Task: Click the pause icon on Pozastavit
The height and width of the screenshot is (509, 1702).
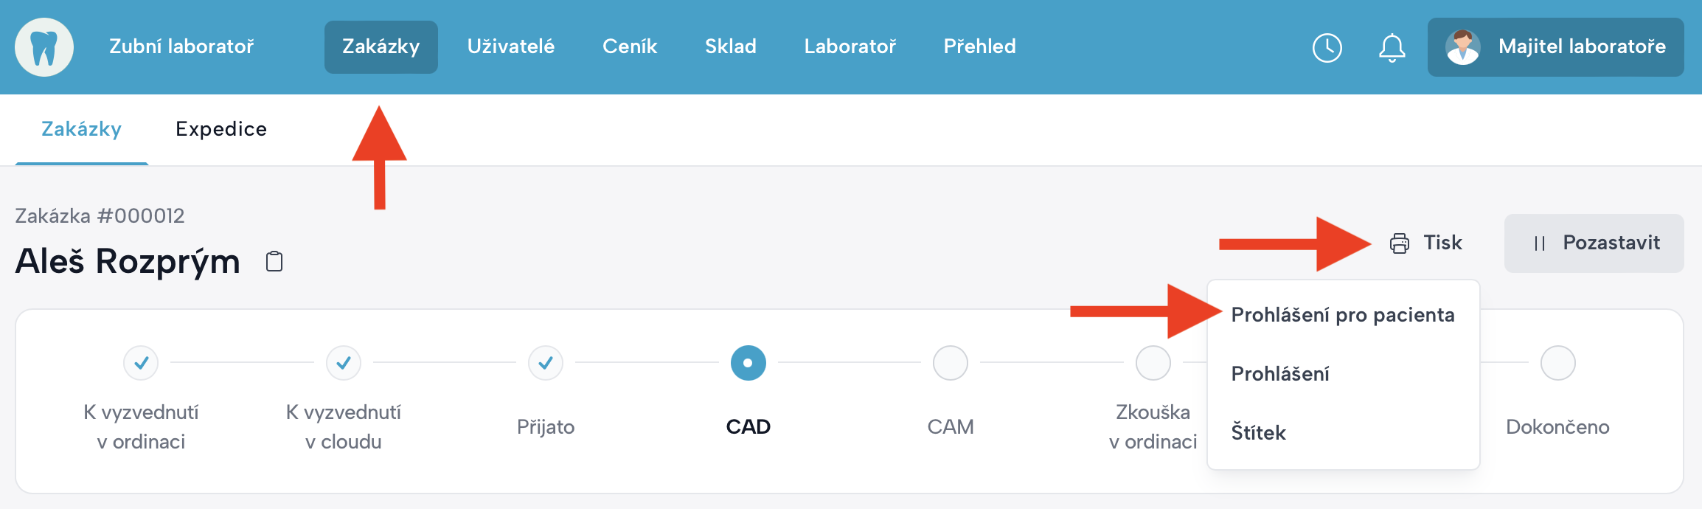Action: 1539,243
